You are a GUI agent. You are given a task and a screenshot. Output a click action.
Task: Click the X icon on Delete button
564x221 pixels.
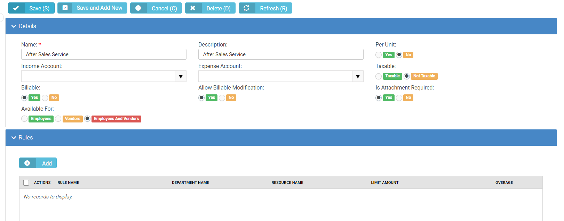[193, 8]
